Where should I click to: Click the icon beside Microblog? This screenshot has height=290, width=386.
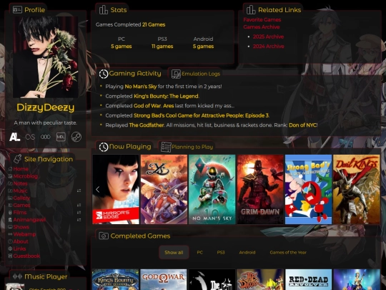(x=10, y=176)
